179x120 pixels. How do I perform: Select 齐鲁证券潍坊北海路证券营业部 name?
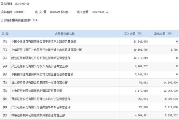point(37,91)
